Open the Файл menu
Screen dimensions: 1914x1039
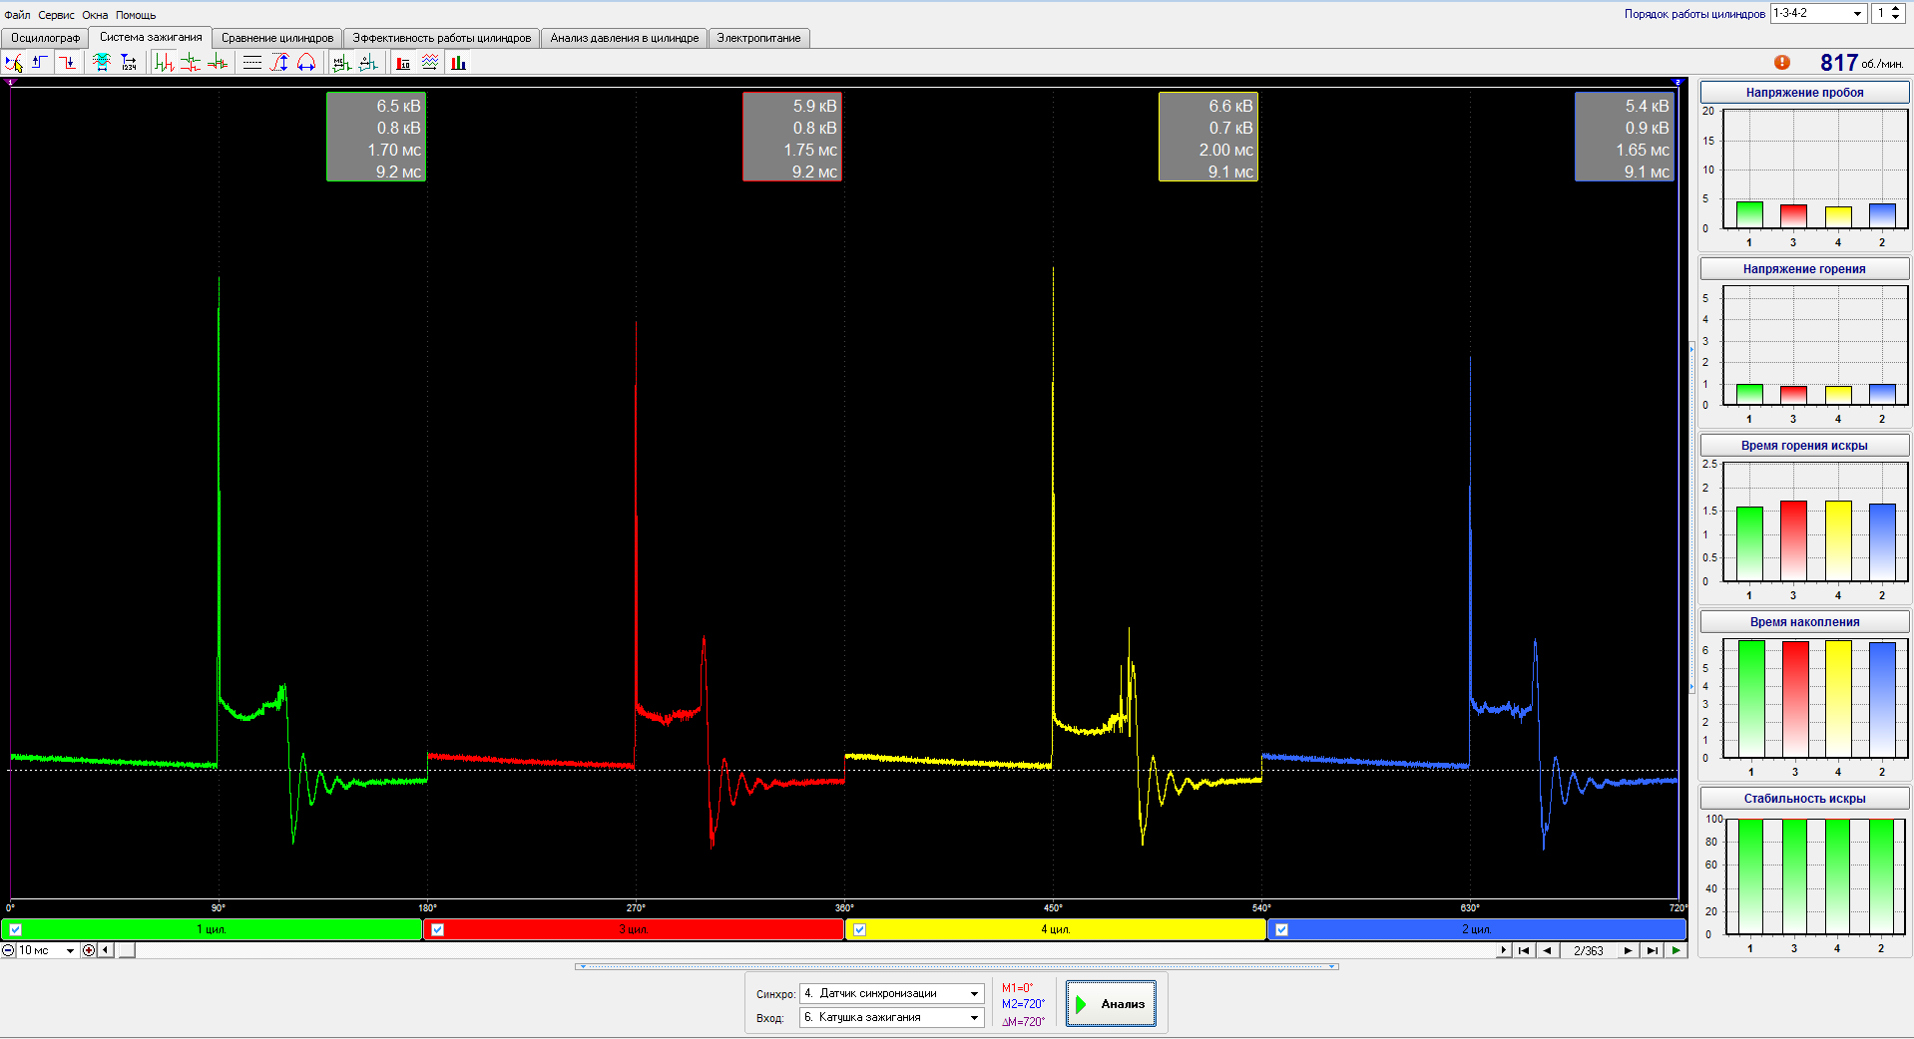click(x=17, y=15)
